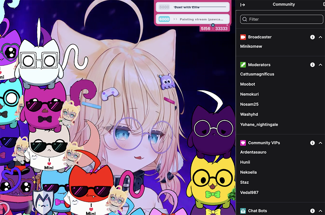Click the pink Community VIPs diamond icon
The image size is (325, 215).
point(243,143)
